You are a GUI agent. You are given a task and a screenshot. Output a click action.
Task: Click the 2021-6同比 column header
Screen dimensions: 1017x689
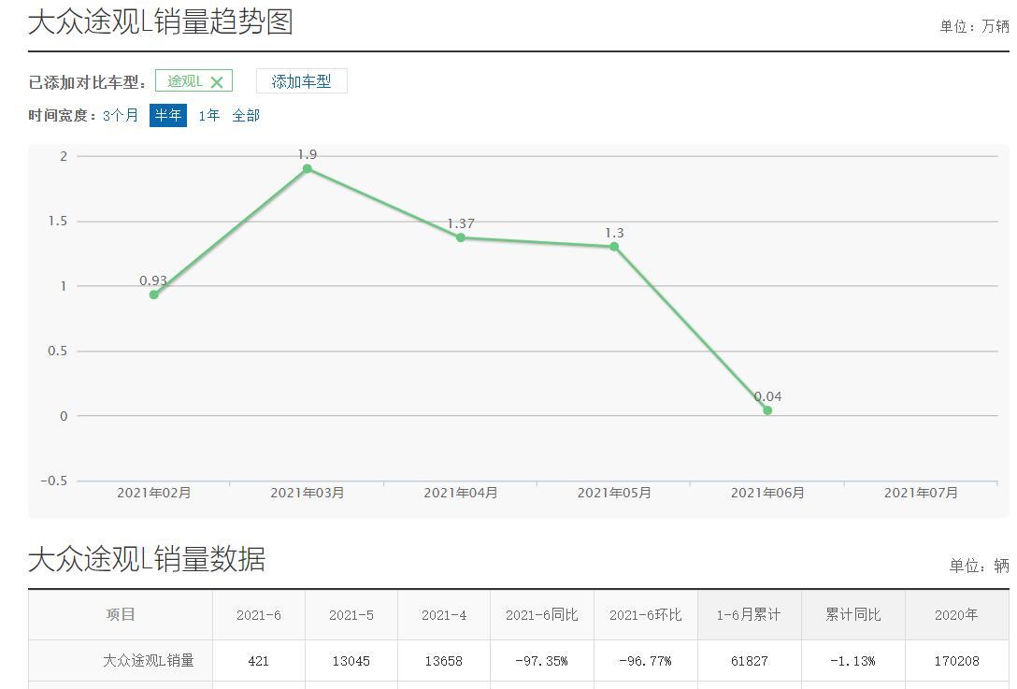click(541, 615)
